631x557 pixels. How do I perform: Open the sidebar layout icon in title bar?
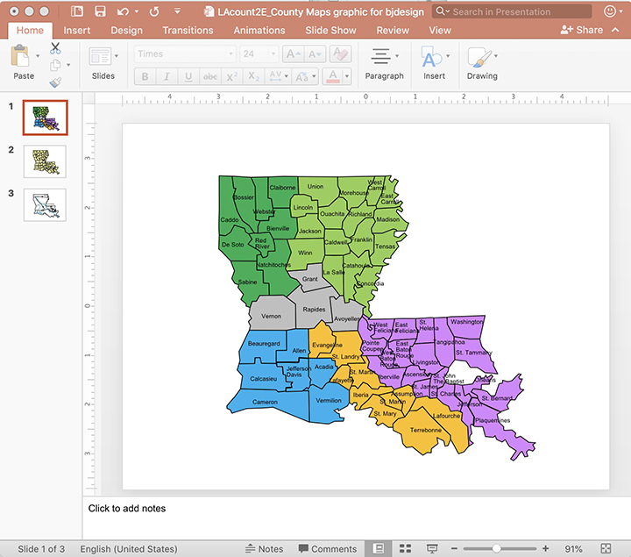pos(77,11)
